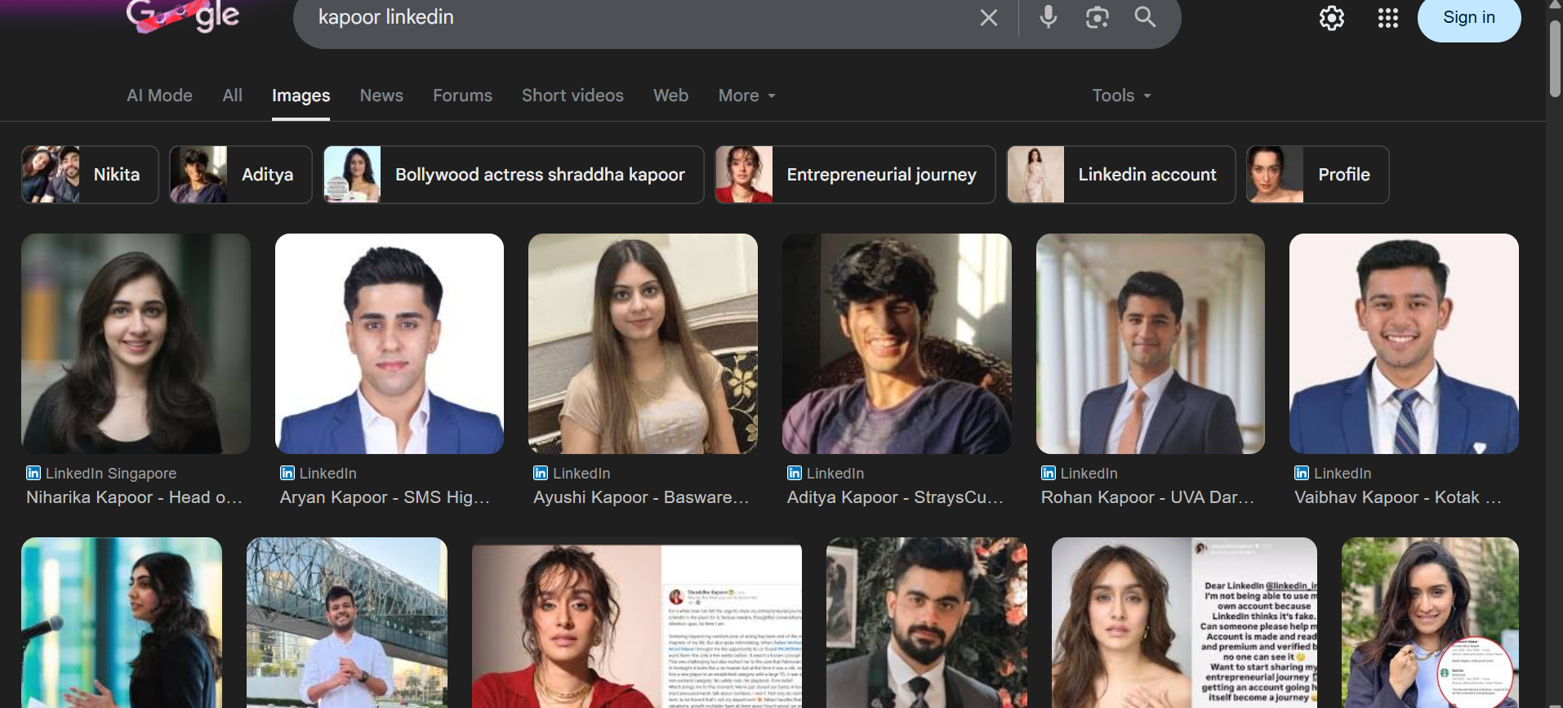Viewport: 1563px width, 708px height.
Task: Open the settings gear icon
Action: pyautogui.click(x=1331, y=18)
